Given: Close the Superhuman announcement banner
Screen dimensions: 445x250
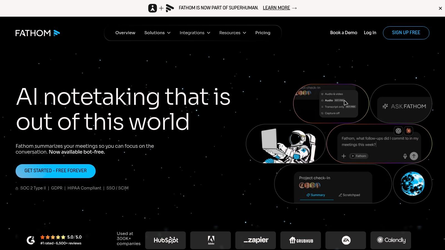Looking at the screenshot, I should (440, 8).
